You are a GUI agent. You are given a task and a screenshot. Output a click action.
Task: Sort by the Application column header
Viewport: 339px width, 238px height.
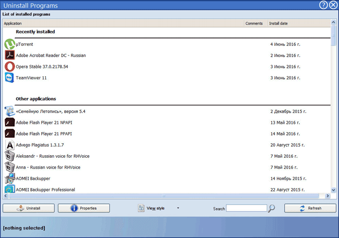point(124,23)
